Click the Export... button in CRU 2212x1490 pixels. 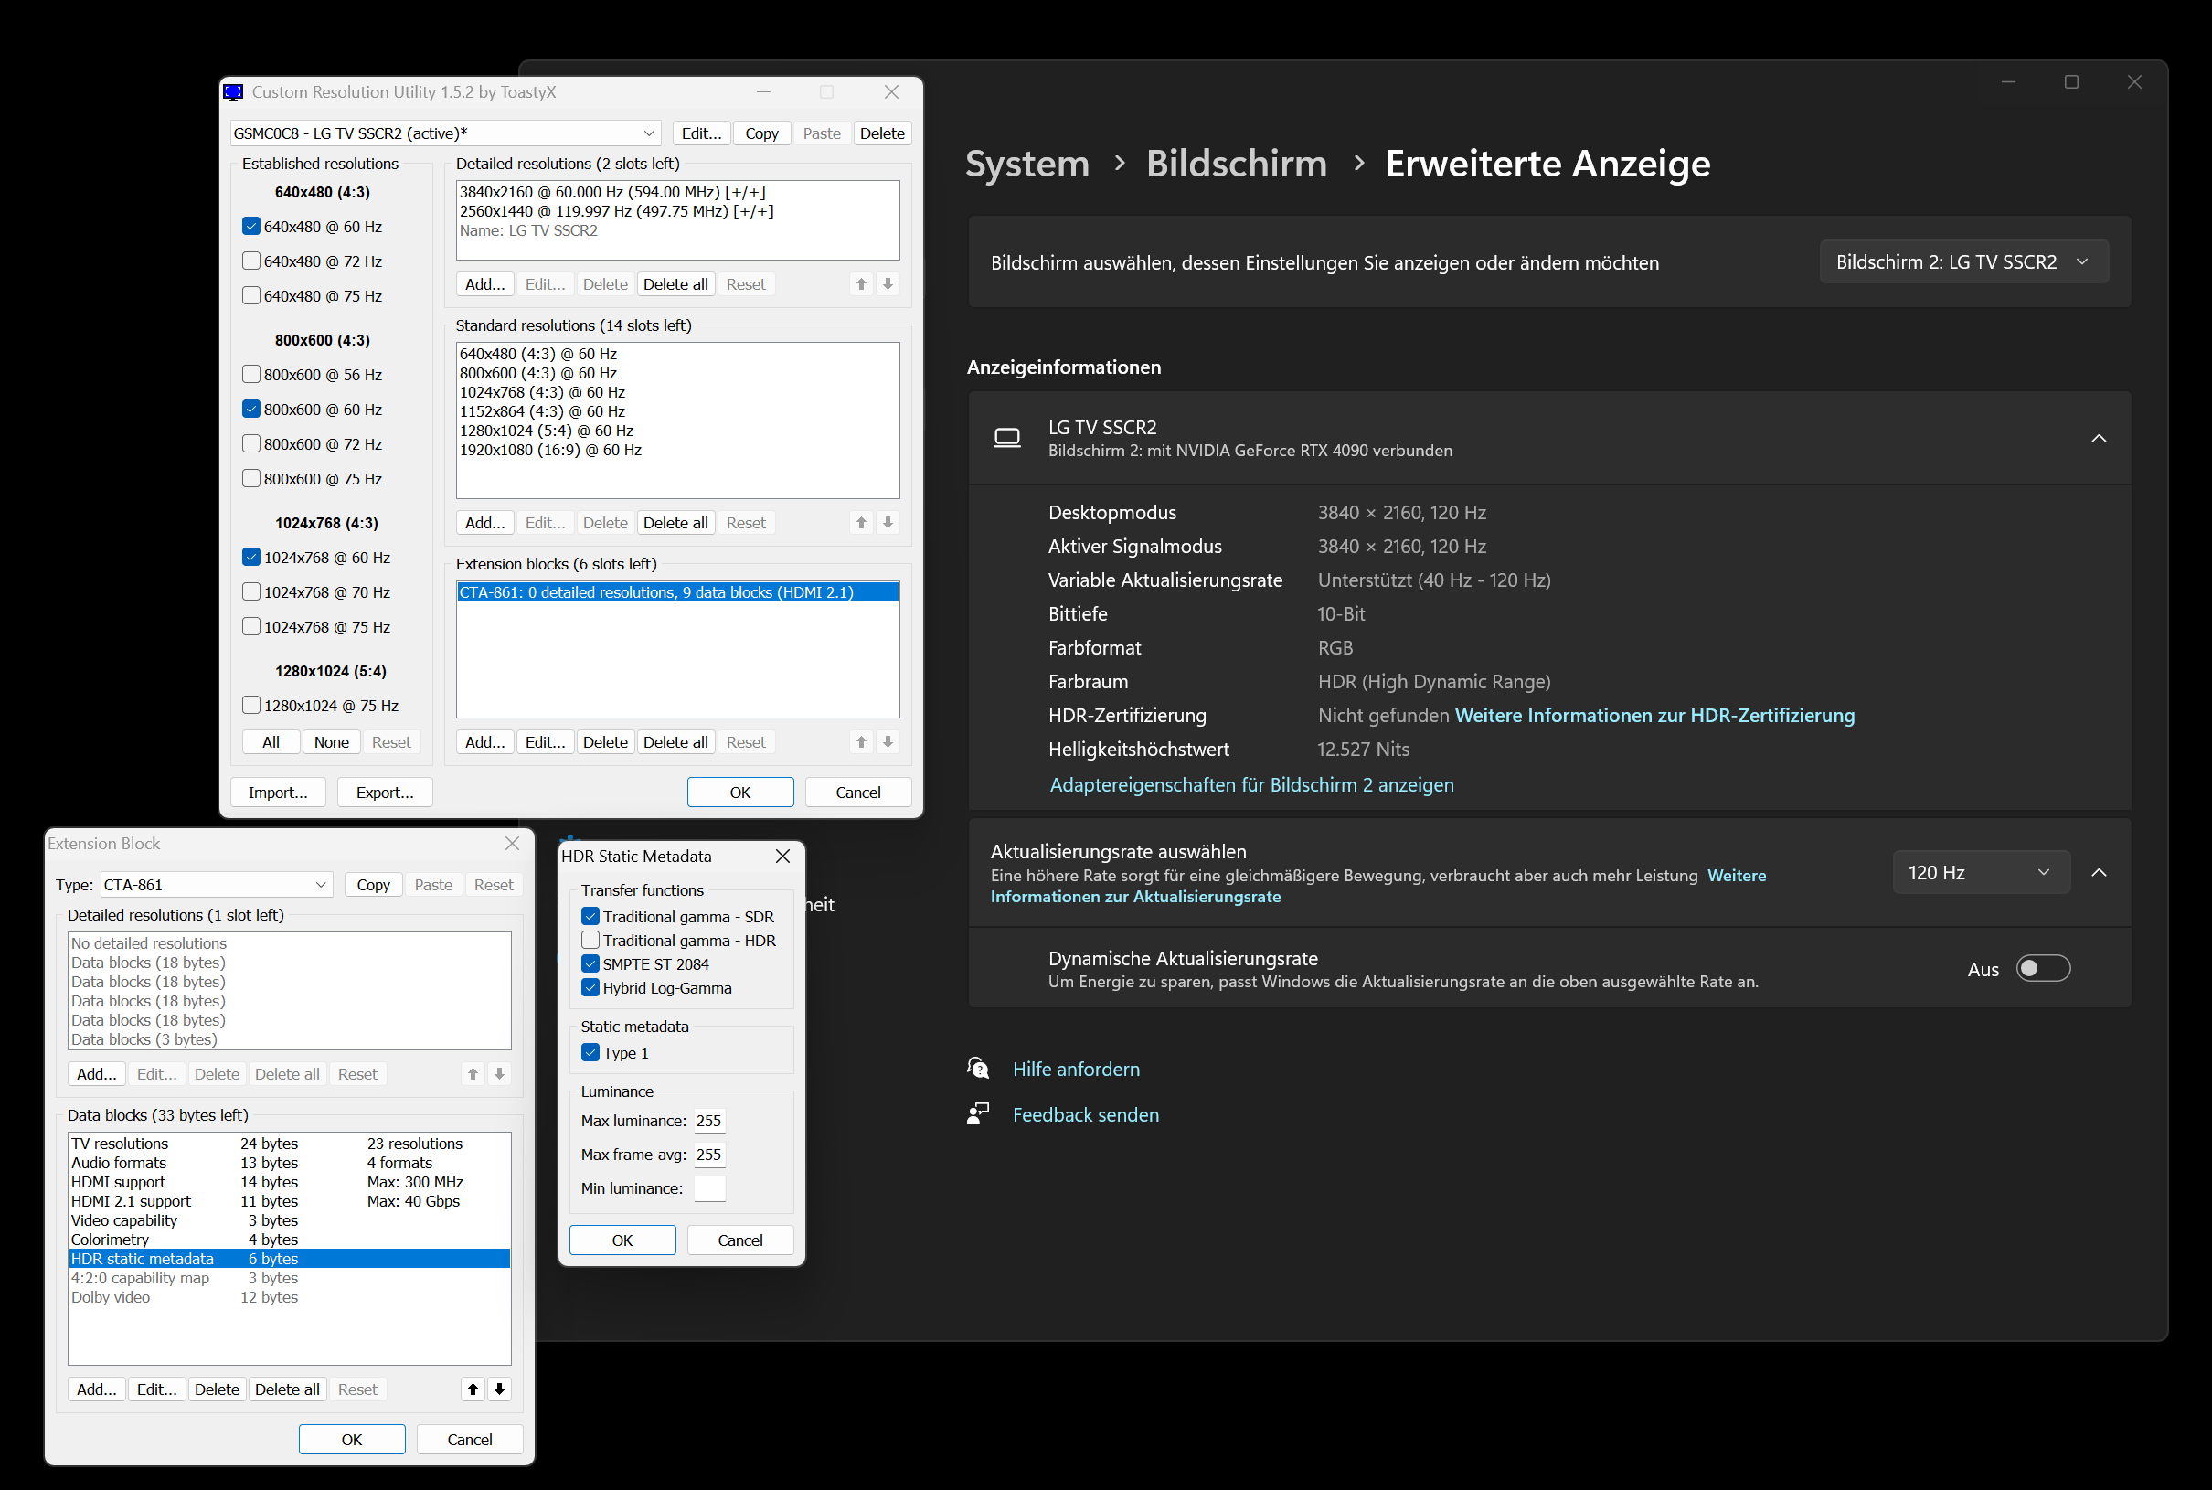pyautogui.click(x=385, y=792)
